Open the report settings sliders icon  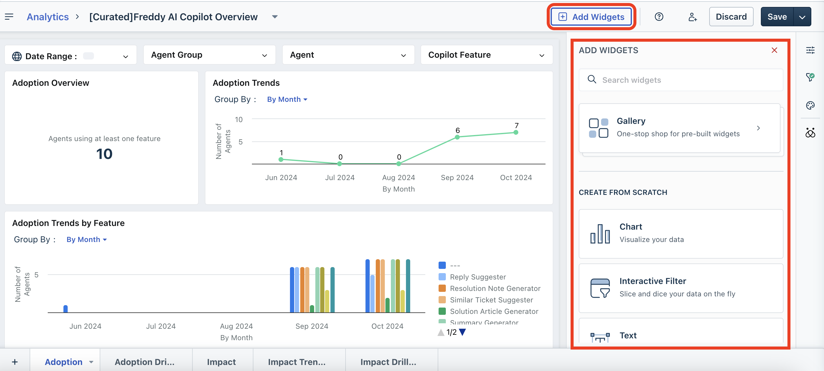(810, 50)
